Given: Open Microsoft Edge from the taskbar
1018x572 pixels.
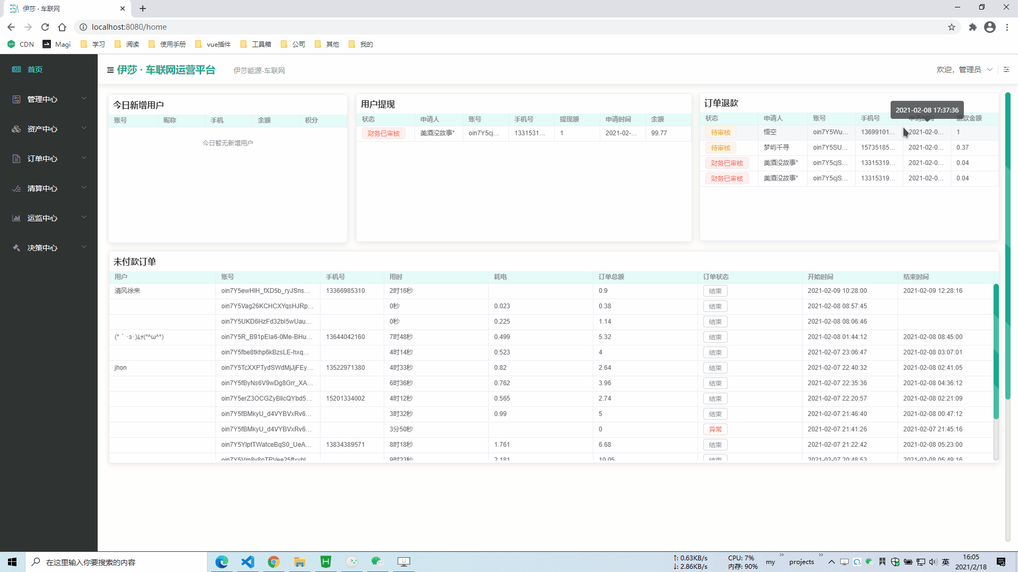Looking at the screenshot, I should 222,562.
